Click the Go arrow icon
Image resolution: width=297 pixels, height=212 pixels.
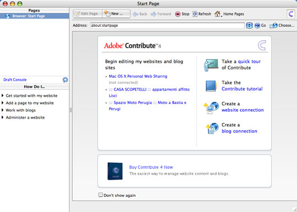pyautogui.click(x=257, y=25)
